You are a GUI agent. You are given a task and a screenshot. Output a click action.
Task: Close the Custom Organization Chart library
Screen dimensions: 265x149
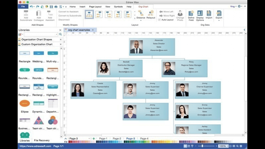[x=61, y=44]
